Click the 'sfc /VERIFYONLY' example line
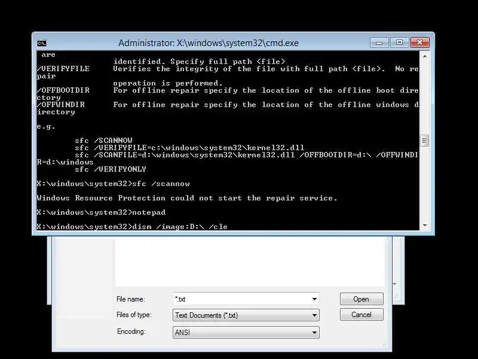This screenshot has height=359, width=478. 111,169
